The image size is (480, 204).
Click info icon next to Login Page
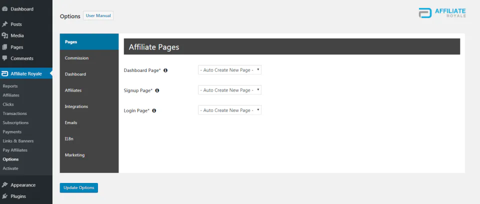[154, 111]
